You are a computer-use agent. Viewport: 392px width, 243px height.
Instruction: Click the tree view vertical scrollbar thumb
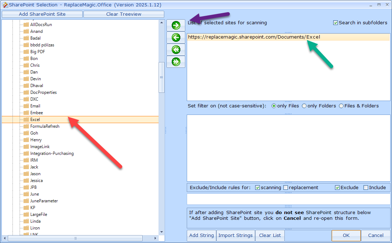(x=161, y=77)
